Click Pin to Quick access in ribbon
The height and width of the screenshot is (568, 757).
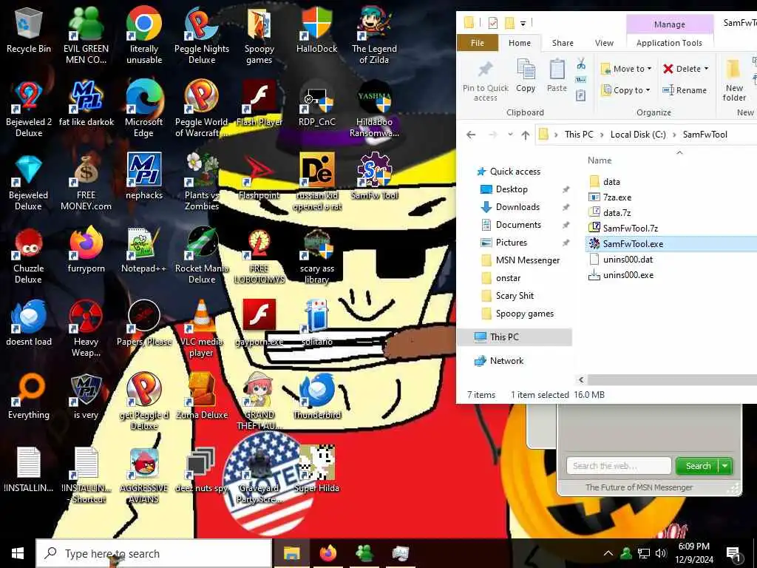pyautogui.click(x=485, y=81)
